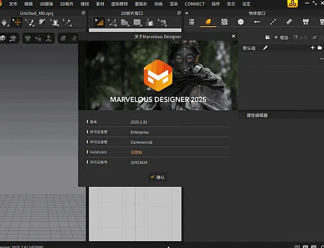Open the 缝纫 menu
Viewport: 324px width, 248px height.
point(84,4)
